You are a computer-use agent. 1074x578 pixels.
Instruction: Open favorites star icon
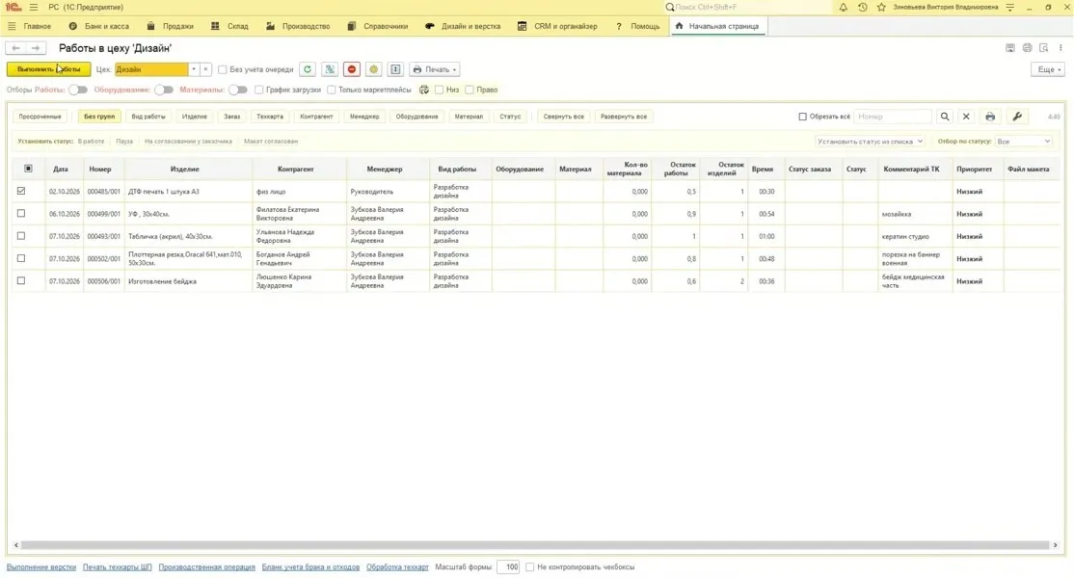[x=881, y=7]
